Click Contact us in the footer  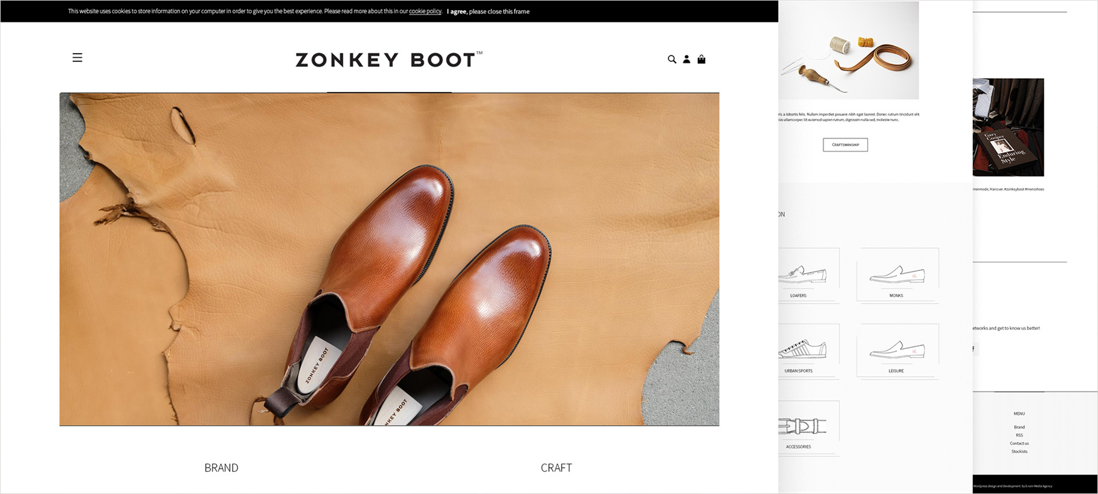(x=1019, y=443)
